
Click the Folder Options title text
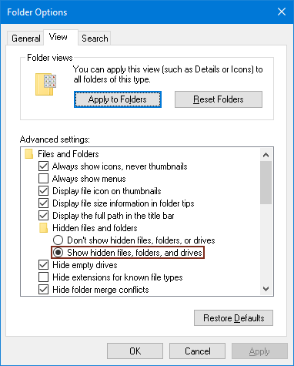tap(37, 12)
